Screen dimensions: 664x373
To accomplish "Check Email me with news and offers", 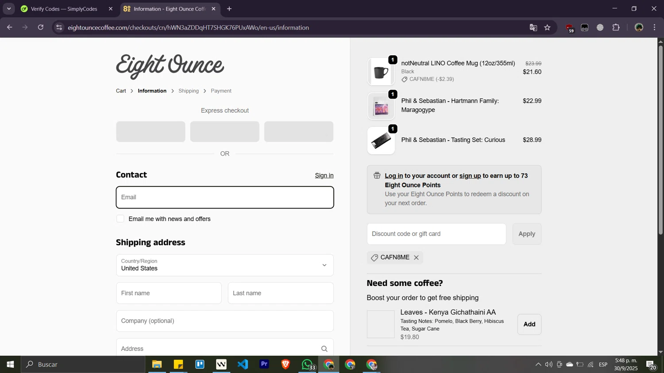I will (120, 219).
